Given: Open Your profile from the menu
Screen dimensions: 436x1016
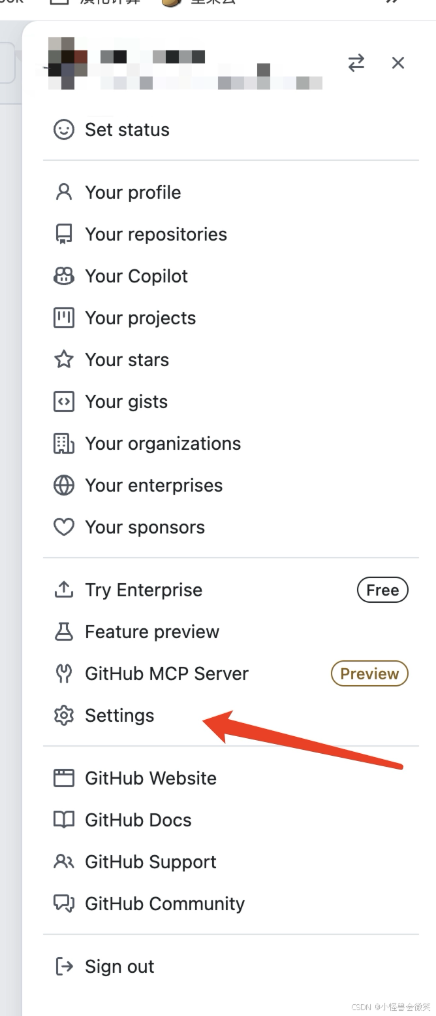Looking at the screenshot, I should [x=132, y=192].
